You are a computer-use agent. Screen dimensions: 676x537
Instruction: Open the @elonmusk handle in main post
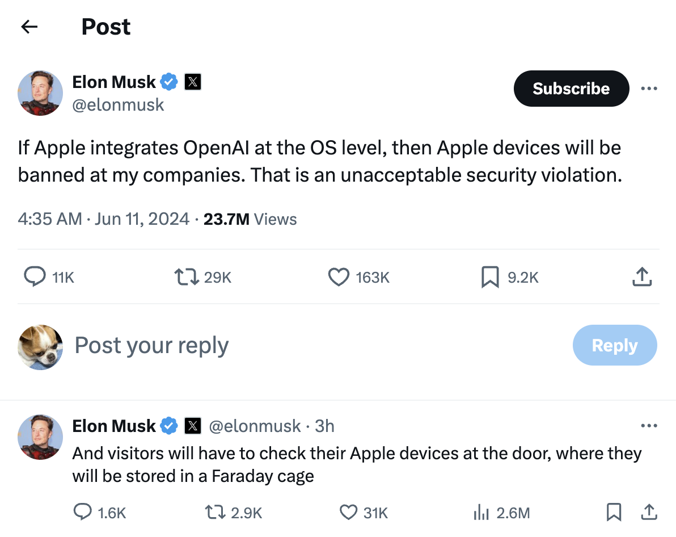click(x=118, y=104)
